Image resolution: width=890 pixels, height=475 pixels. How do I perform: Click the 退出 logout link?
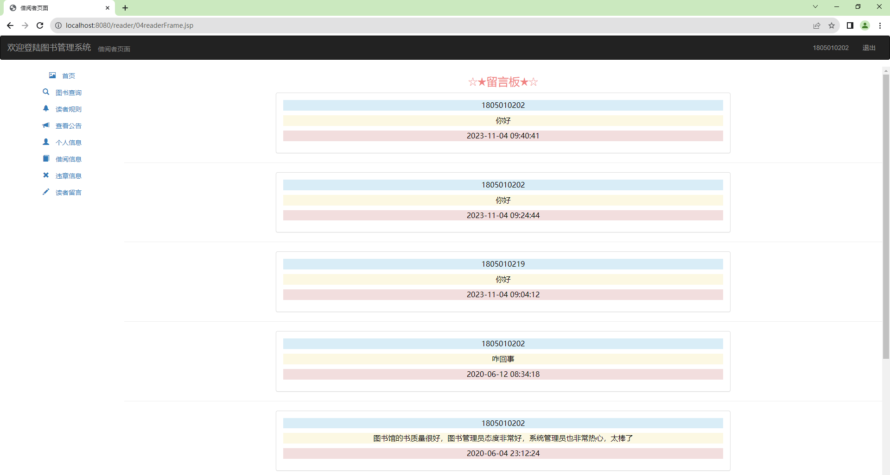(869, 48)
